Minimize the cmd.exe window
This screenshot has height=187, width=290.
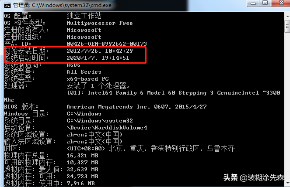(x=253, y=3)
